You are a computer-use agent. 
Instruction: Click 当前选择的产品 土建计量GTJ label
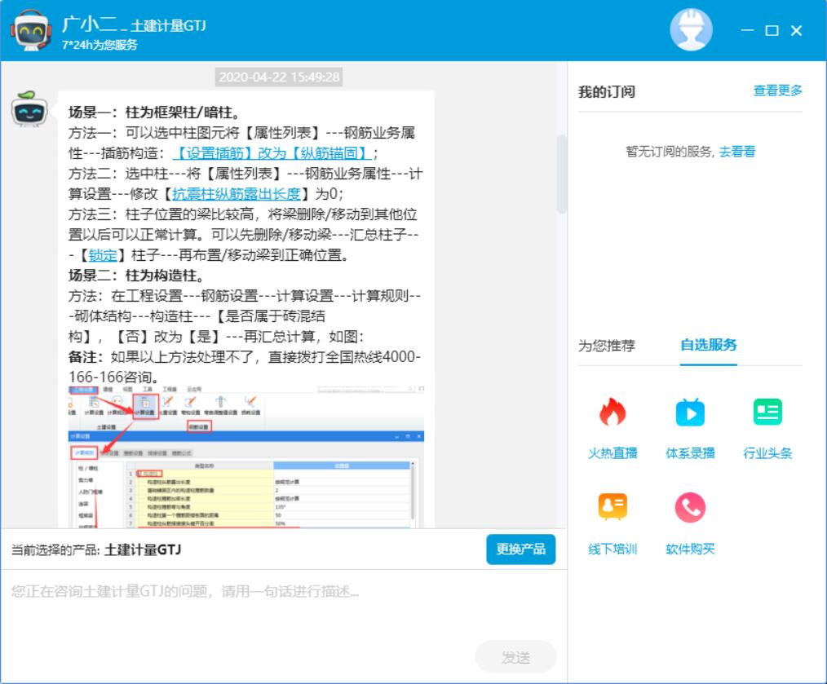point(96,549)
